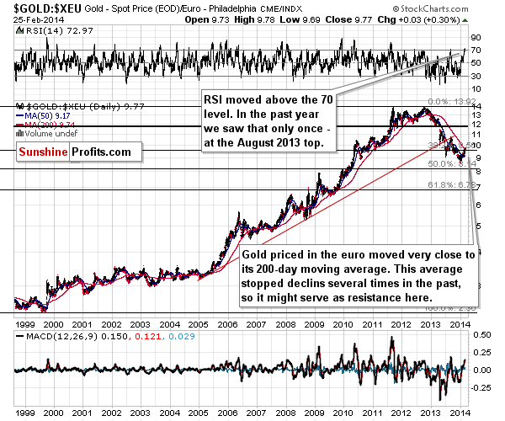This screenshot has height=421, width=505.
Task: Click the blue MA(50) legend line swatch
Action: coord(20,116)
